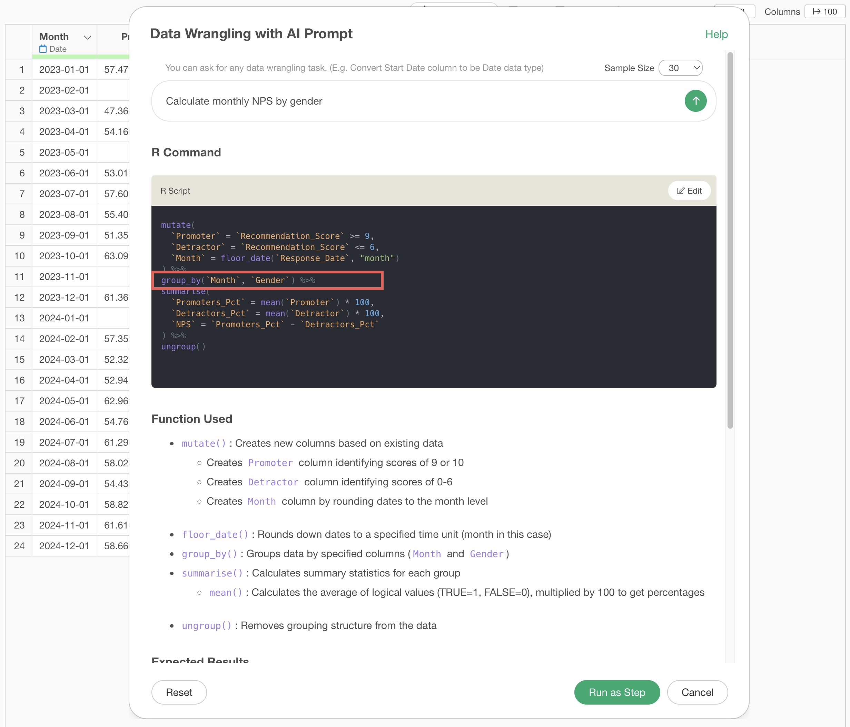Click the group_by() function link
Viewport: 850px width, 727px height.
pos(210,554)
